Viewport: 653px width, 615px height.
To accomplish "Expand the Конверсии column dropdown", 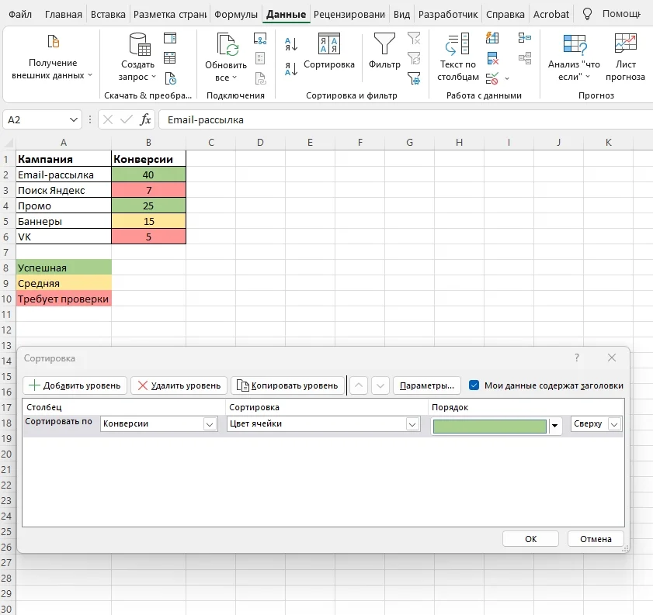I will coord(209,424).
